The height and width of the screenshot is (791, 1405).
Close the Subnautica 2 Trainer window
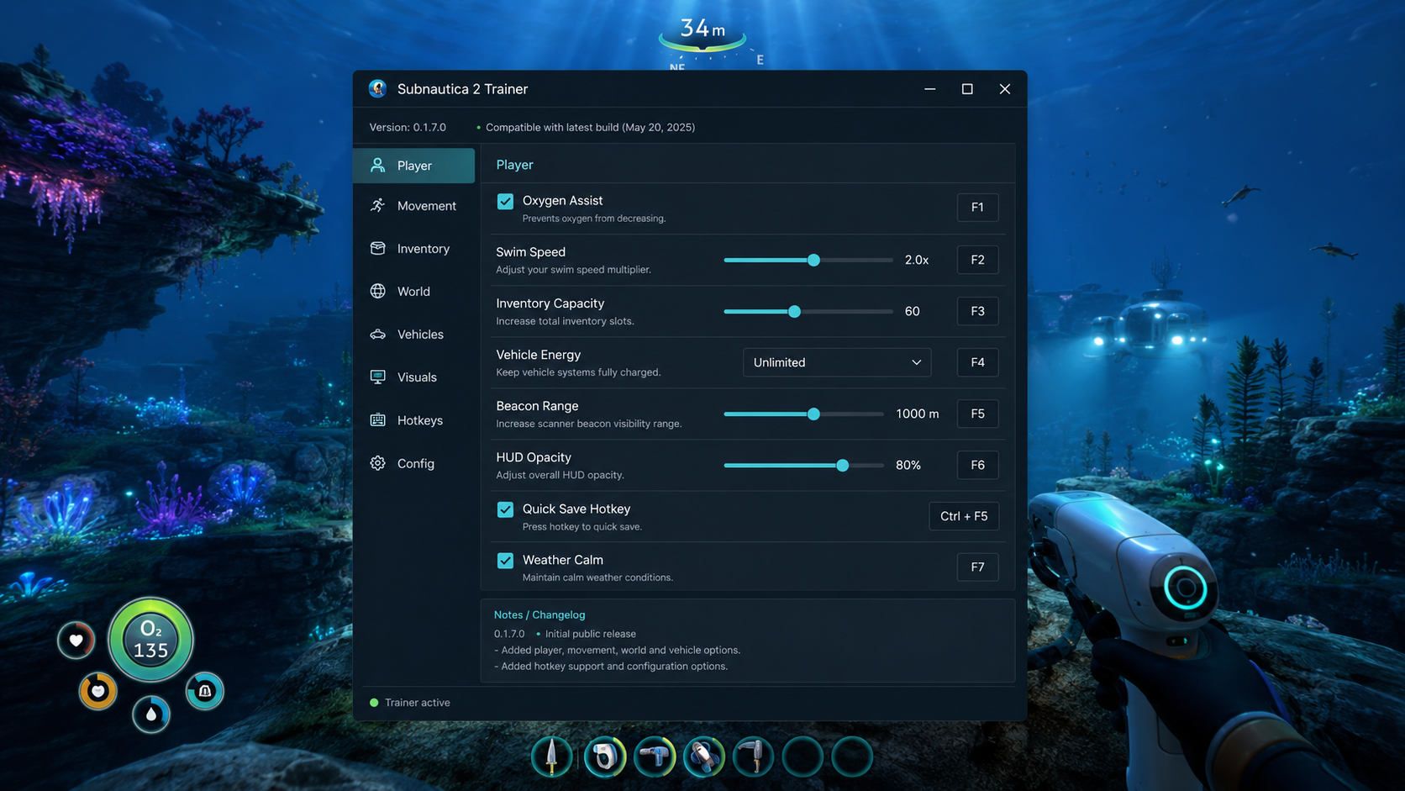pos(1004,88)
